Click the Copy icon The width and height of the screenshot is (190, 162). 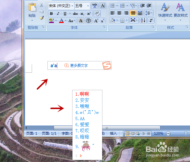(41, 11)
